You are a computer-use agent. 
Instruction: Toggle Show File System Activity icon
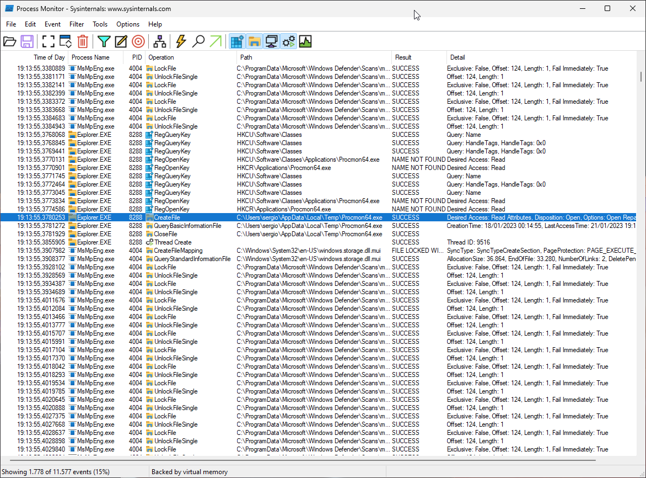coord(255,41)
